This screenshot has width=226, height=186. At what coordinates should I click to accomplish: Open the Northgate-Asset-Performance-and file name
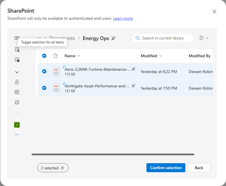(97, 86)
